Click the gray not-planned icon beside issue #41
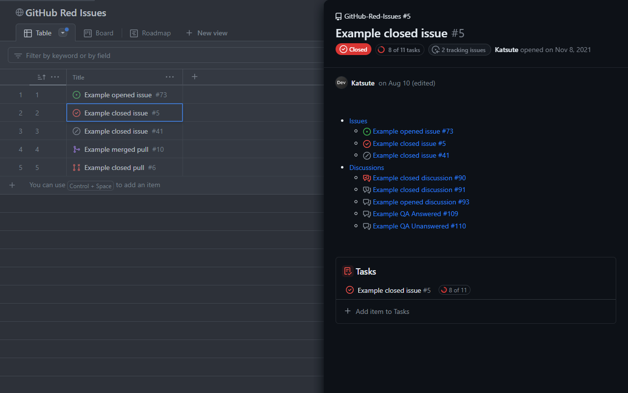The width and height of the screenshot is (628, 393). click(77, 131)
